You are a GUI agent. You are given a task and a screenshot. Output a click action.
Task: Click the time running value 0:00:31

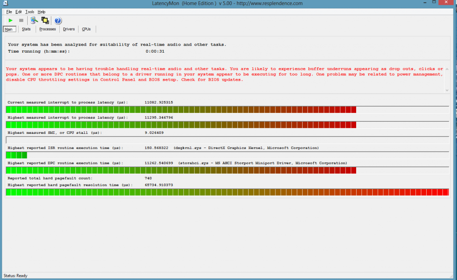(155, 52)
